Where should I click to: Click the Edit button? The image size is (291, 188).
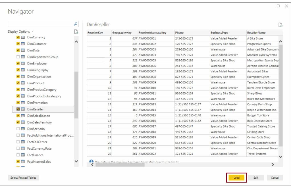255,177
